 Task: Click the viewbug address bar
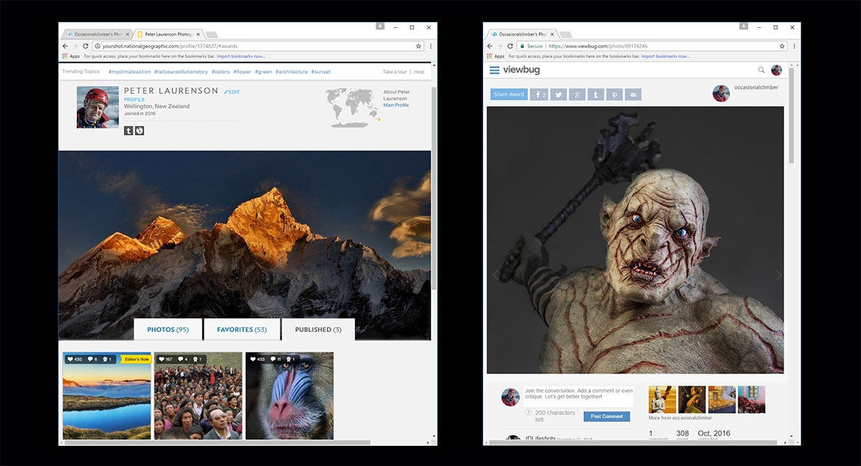click(653, 46)
